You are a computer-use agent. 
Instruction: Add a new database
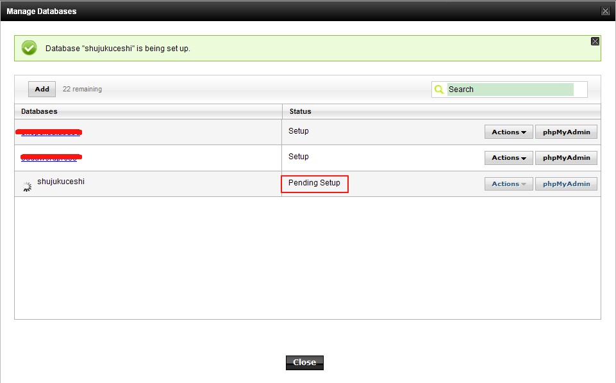click(42, 89)
